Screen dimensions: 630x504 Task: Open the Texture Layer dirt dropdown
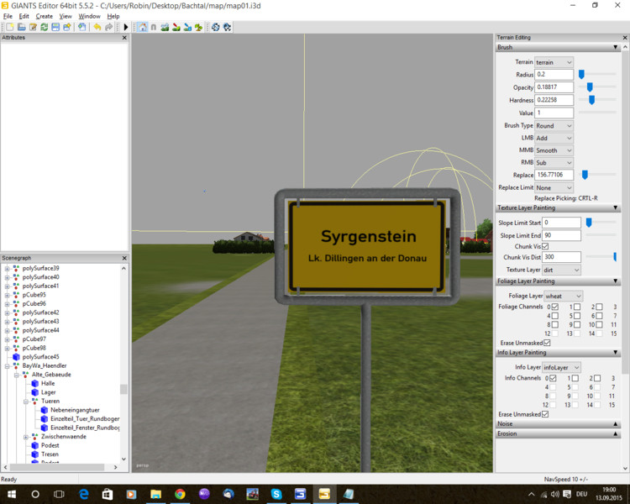coord(561,270)
